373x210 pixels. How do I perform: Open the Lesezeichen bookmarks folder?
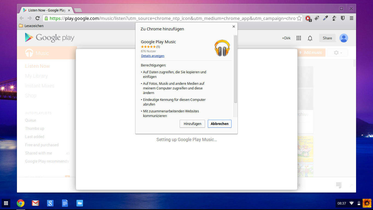coord(31,26)
